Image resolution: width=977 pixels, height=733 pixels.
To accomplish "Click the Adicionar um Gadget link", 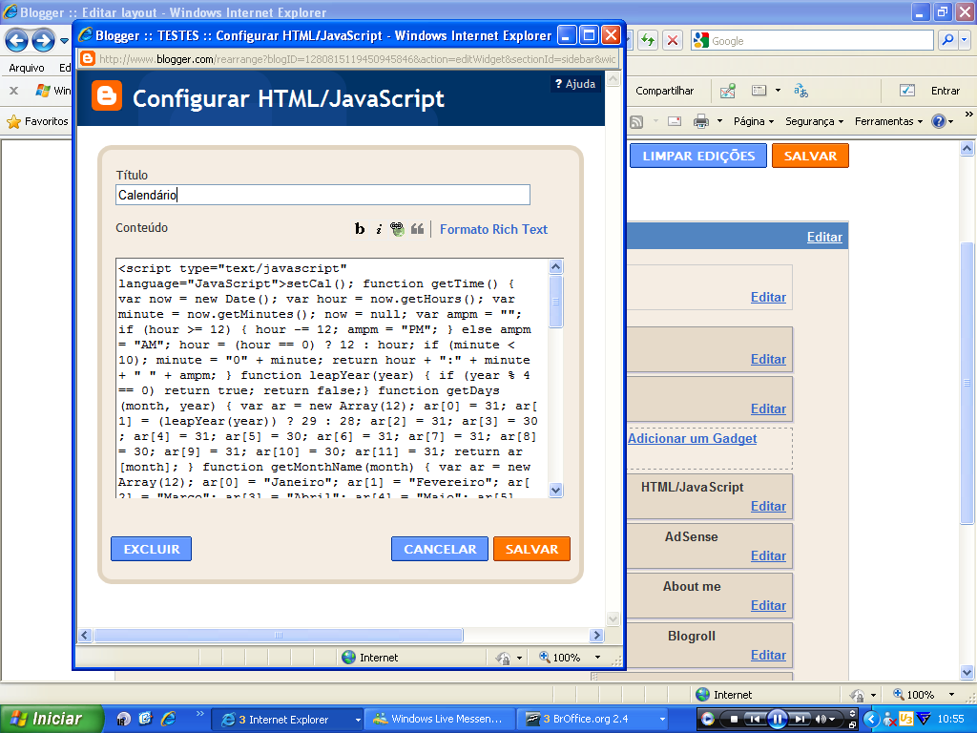I will pyautogui.click(x=693, y=439).
